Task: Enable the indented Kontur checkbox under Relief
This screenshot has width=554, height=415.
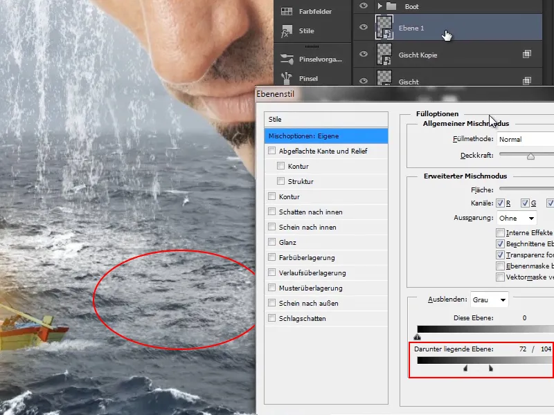Action: (x=281, y=166)
